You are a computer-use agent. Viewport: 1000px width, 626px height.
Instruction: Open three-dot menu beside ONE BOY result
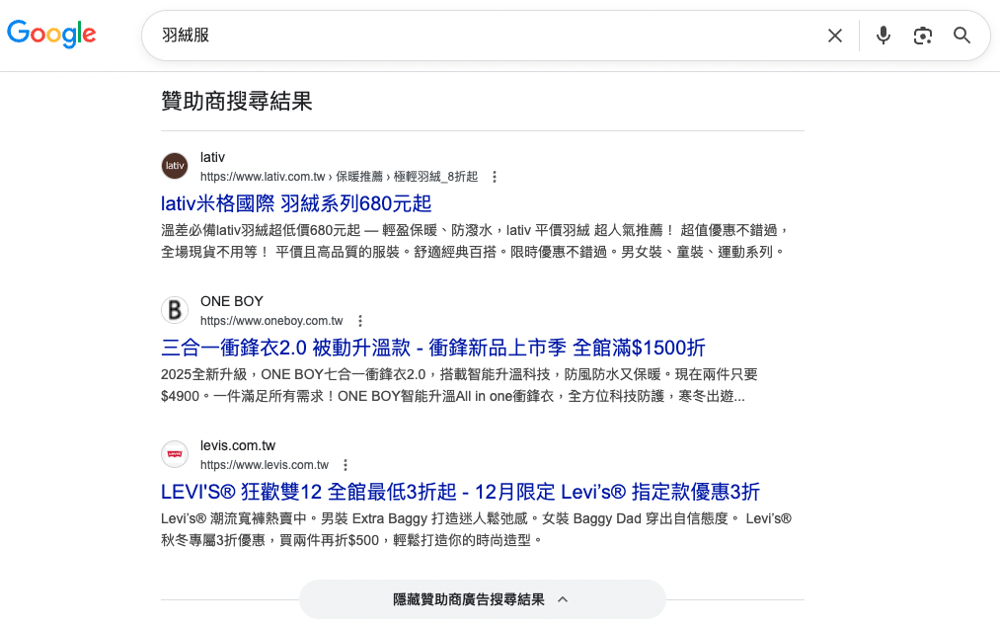359,320
